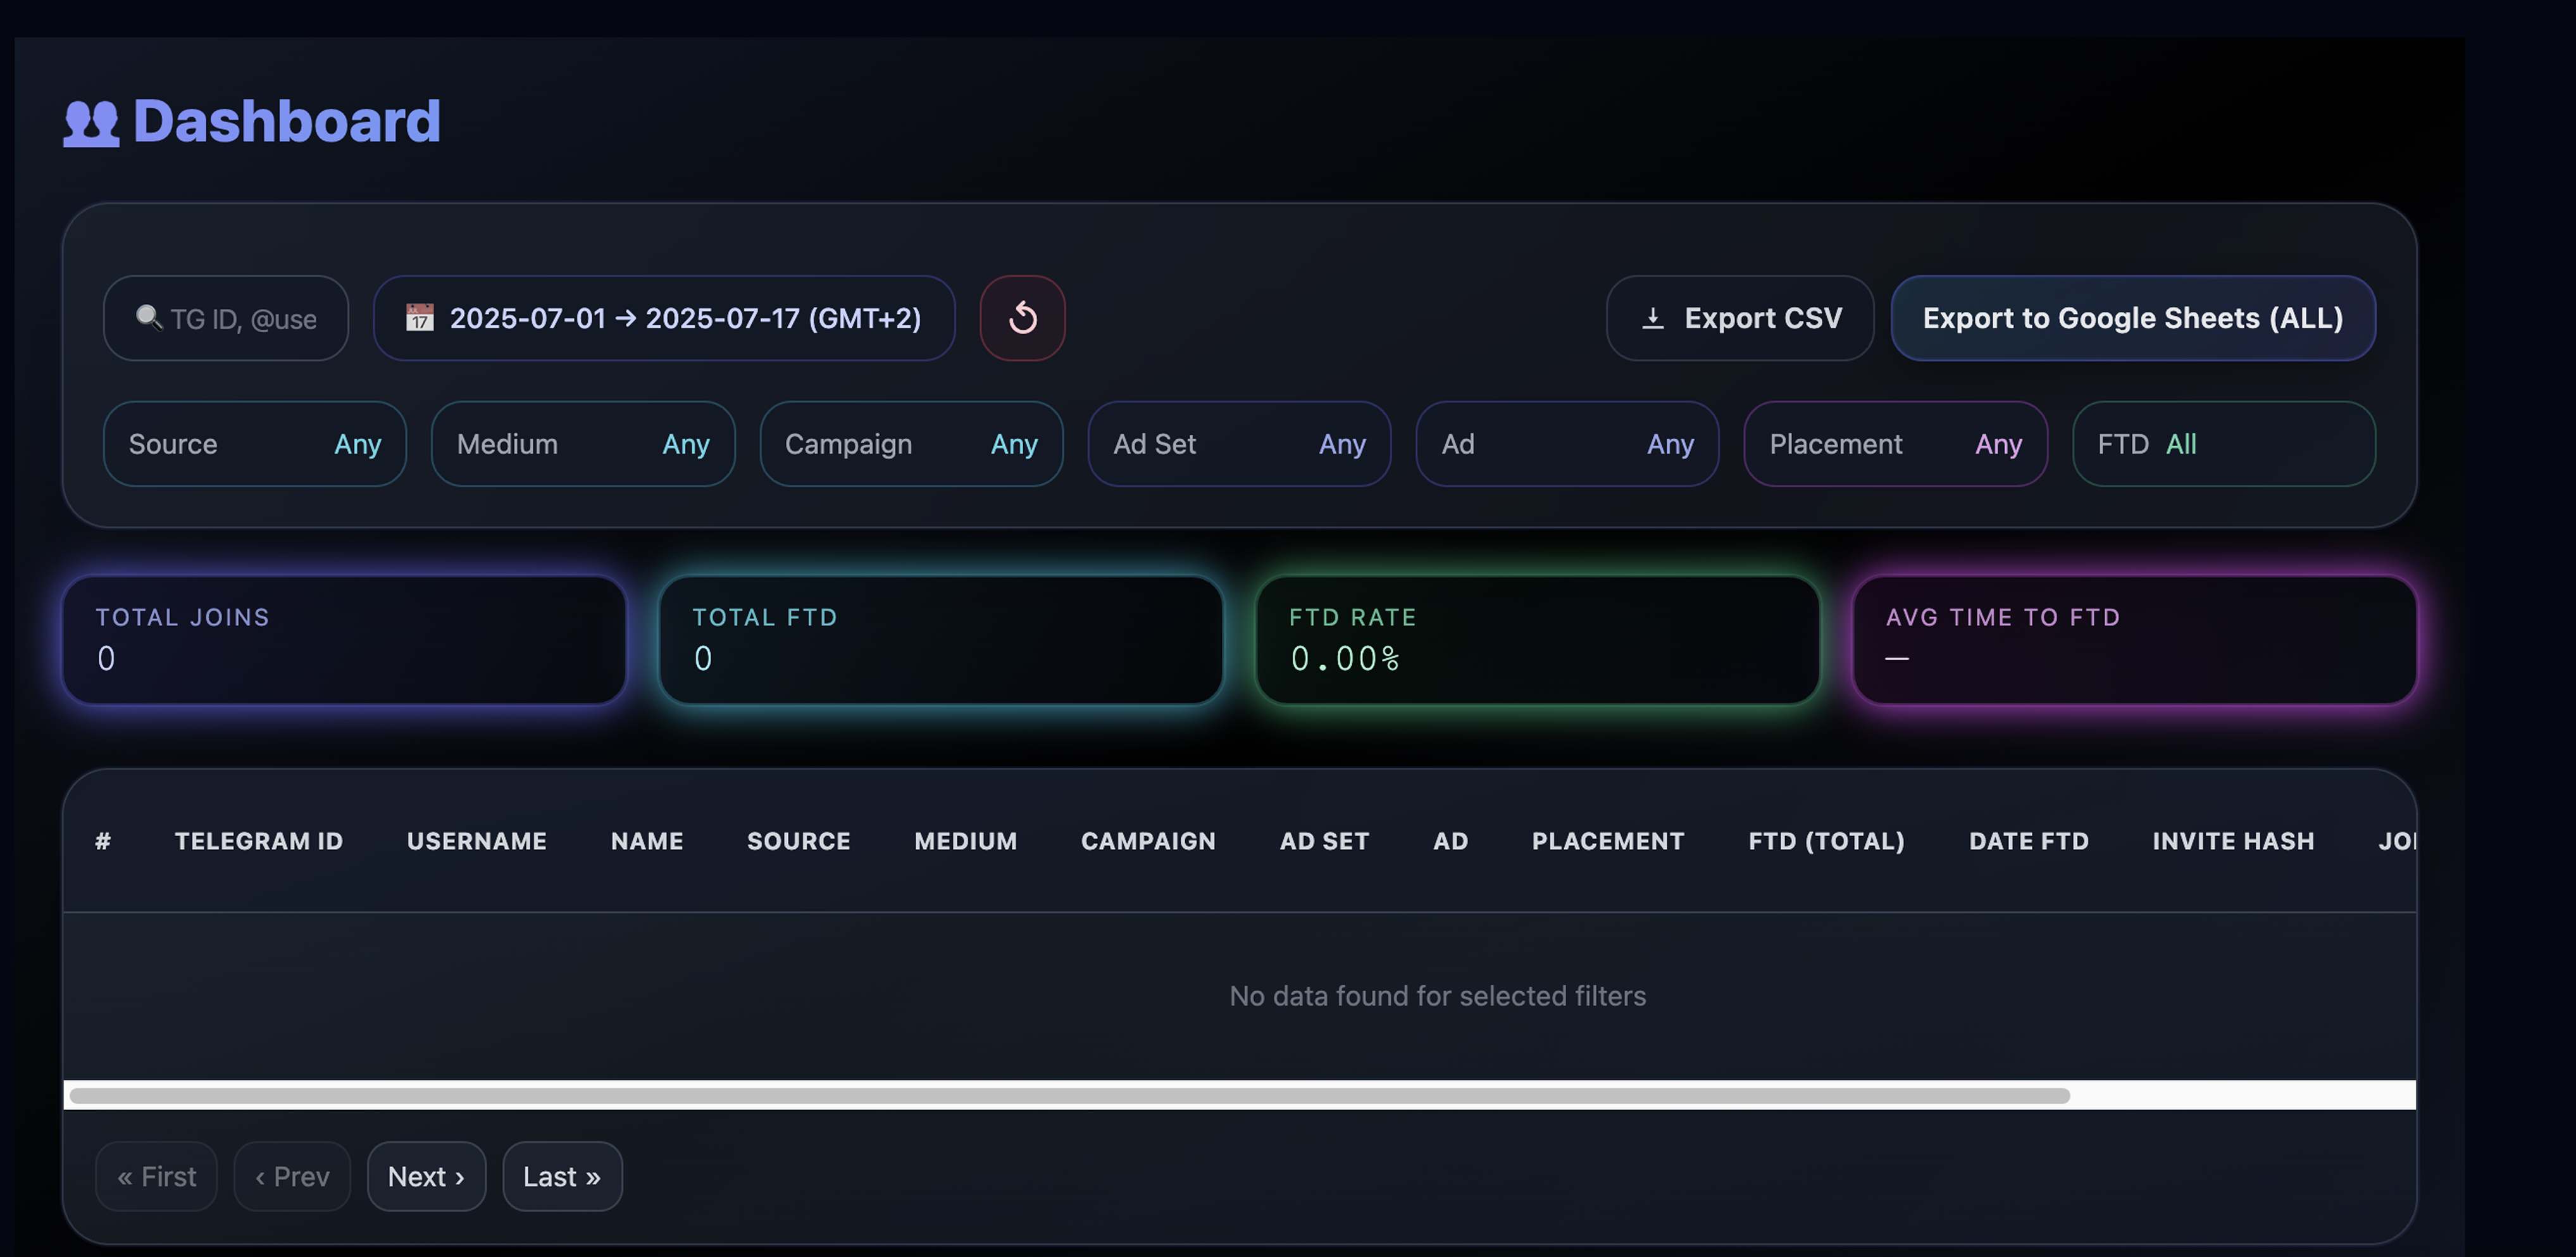2576x1257 pixels.
Task: Expand the Ad filter dropdown
Action: click(1567, 444)
